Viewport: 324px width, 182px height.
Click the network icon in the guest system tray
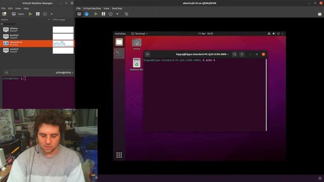pos(269,33)
